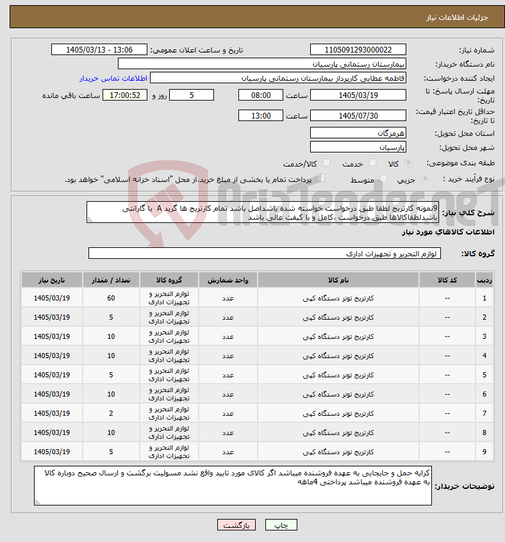Click item name in row 5

point(338,375)
